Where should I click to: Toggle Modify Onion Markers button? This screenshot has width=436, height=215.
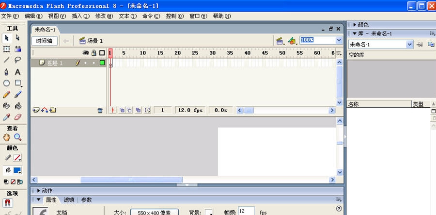pyautogui.click(x=148, y=110)
